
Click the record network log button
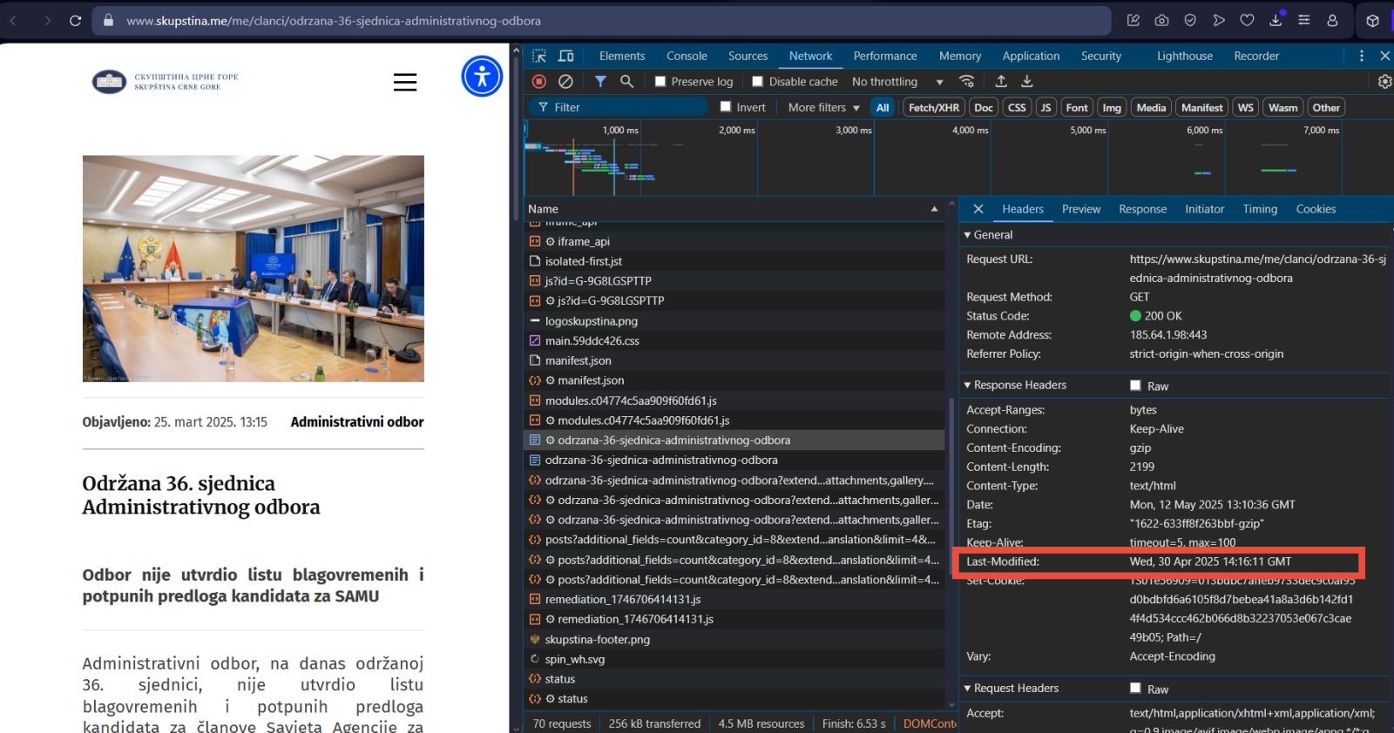(x=539, y=81)
